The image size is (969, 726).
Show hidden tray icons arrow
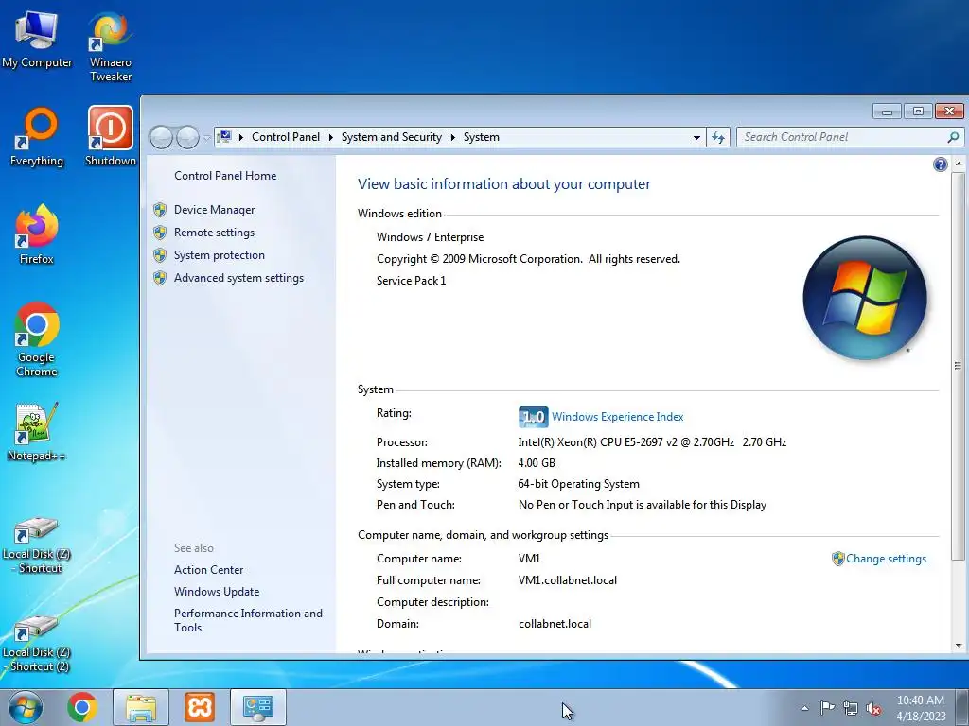(804, 708)
